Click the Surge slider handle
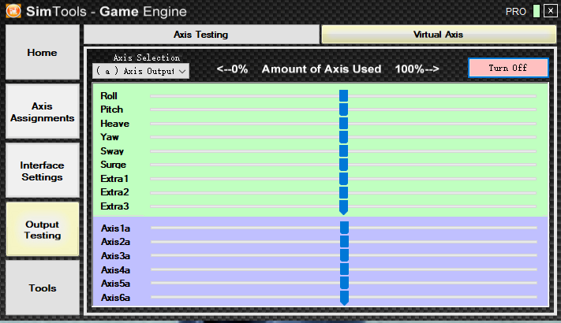561x323 pixels. [343, 165]
